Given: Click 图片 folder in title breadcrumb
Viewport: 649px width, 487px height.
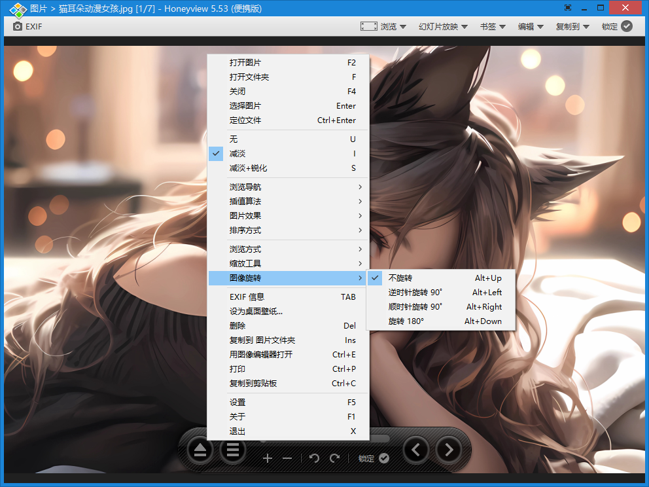Looking at the screenshot, I should pos(39,9).
